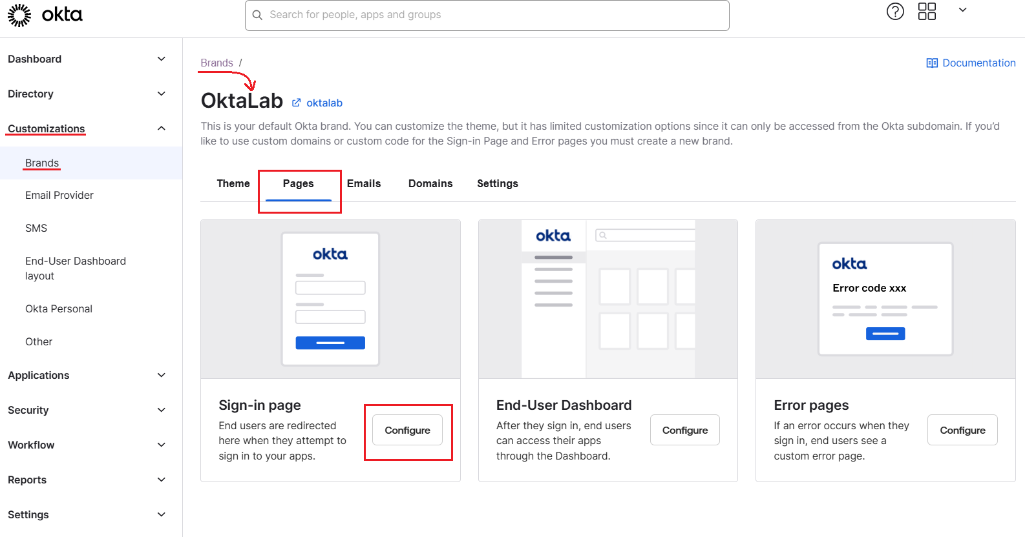Click the Dashboard label in sidebar
Image resolution: width=1025 pixels, height=537 pixels.
pos(35,59)
